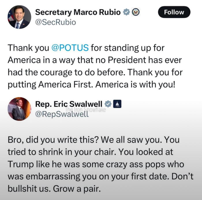The image size is (202, 200).
Task: Click the Capitol building badge next to Swalwell
Action: [x=117, y=104]
